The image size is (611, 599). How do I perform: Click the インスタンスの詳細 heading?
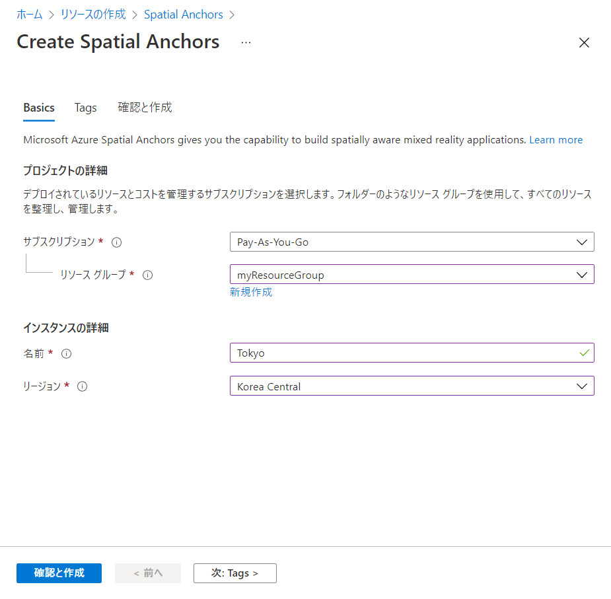tap(66, 328)
